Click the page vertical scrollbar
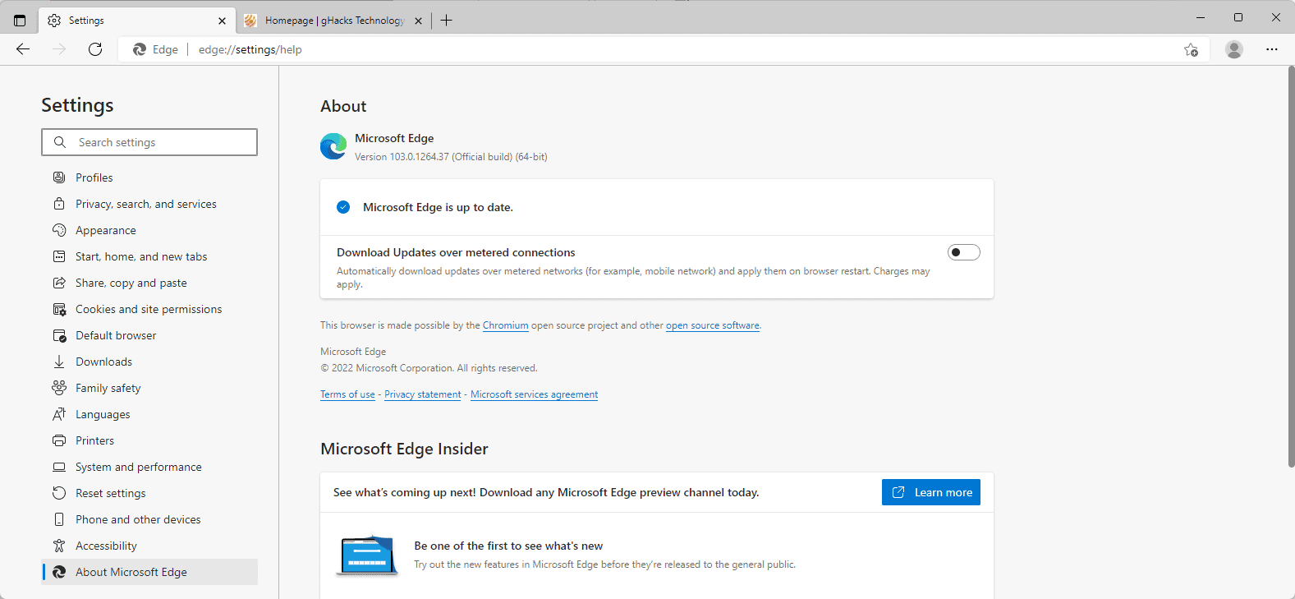This screenshot has height=599, width=1295. coord(1290,266)
